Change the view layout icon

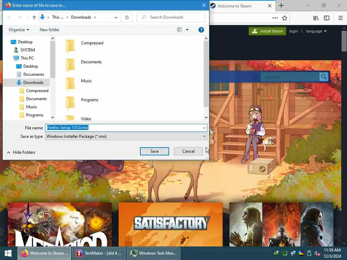[180, 30]
